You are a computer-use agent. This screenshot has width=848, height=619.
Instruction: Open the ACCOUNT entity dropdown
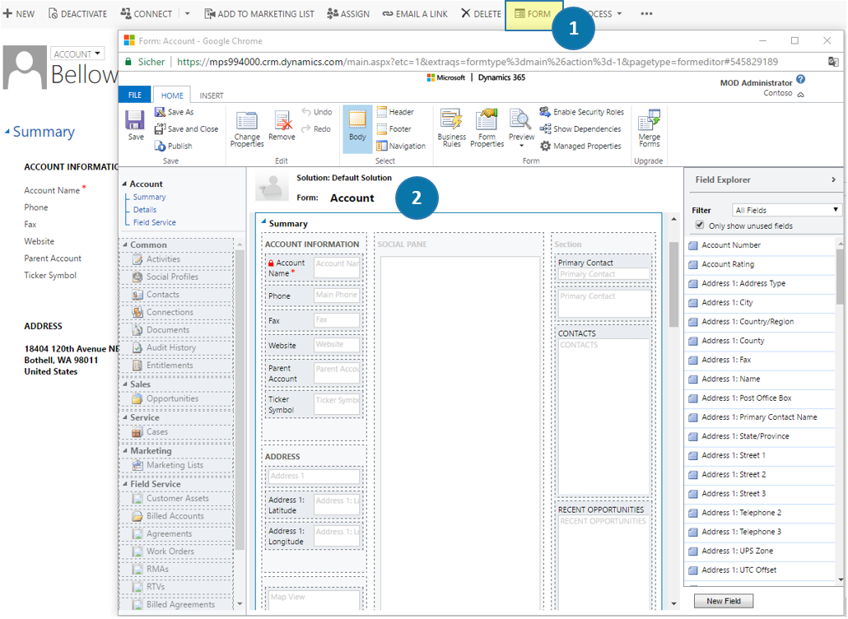coord(78,54)
